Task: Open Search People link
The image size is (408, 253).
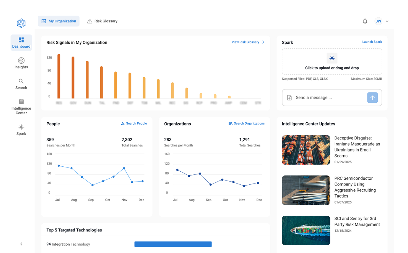Action: (x=134, y=124)
